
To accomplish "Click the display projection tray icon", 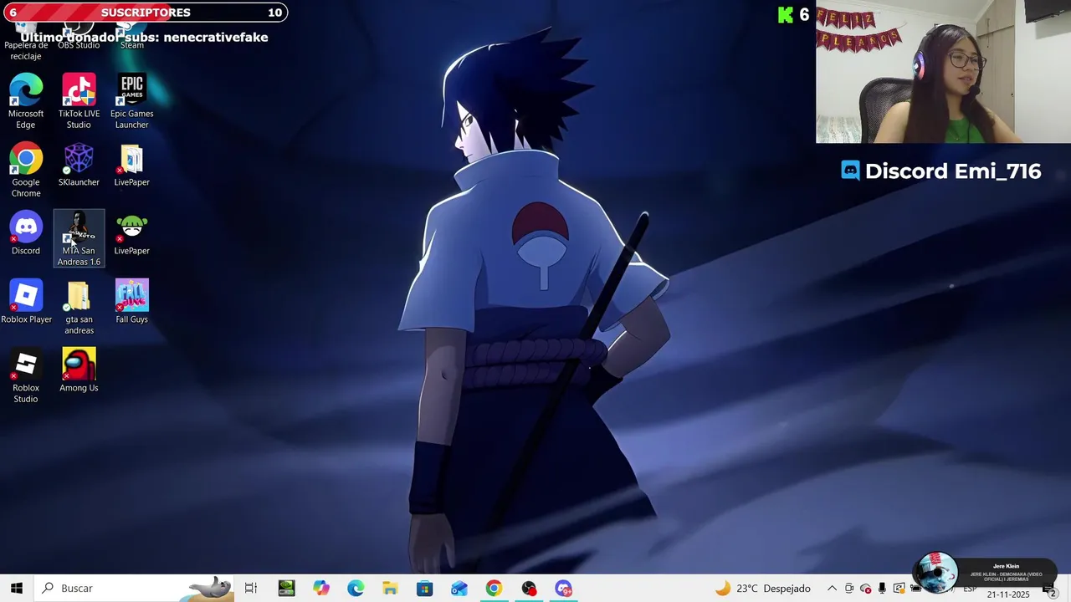I will (x=899, y=588).
